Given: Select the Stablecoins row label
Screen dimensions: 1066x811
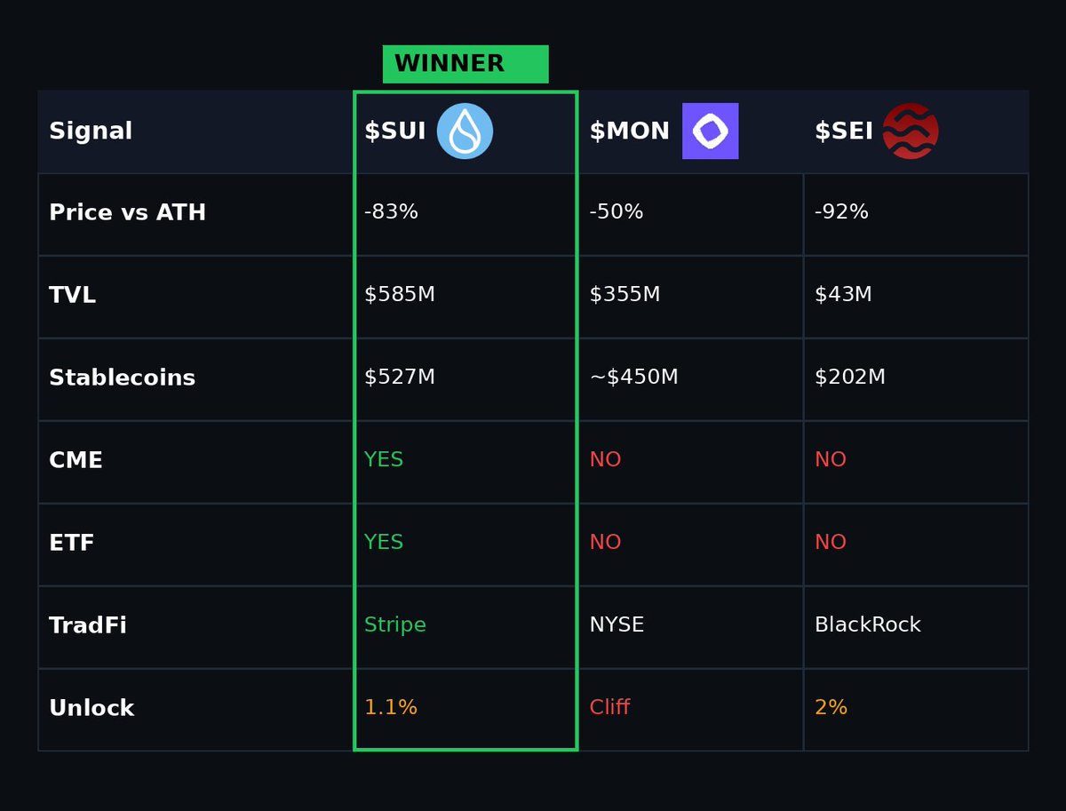Looking at the screenshot, I should (122, 378).
